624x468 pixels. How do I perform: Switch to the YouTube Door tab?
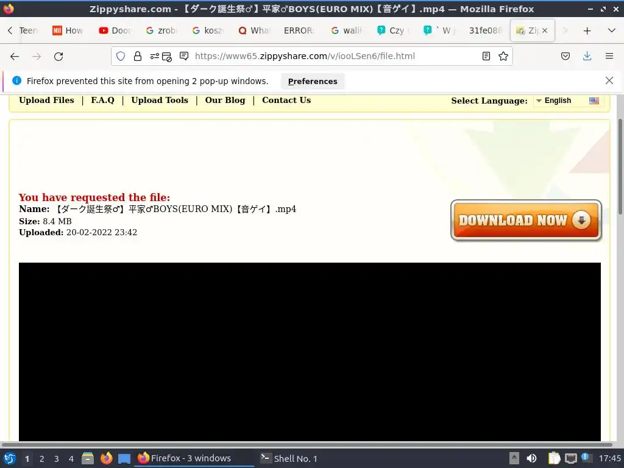[115, 30]
